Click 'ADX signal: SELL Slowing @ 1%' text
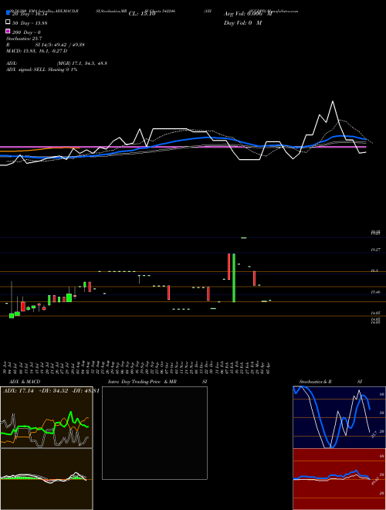 42,70
